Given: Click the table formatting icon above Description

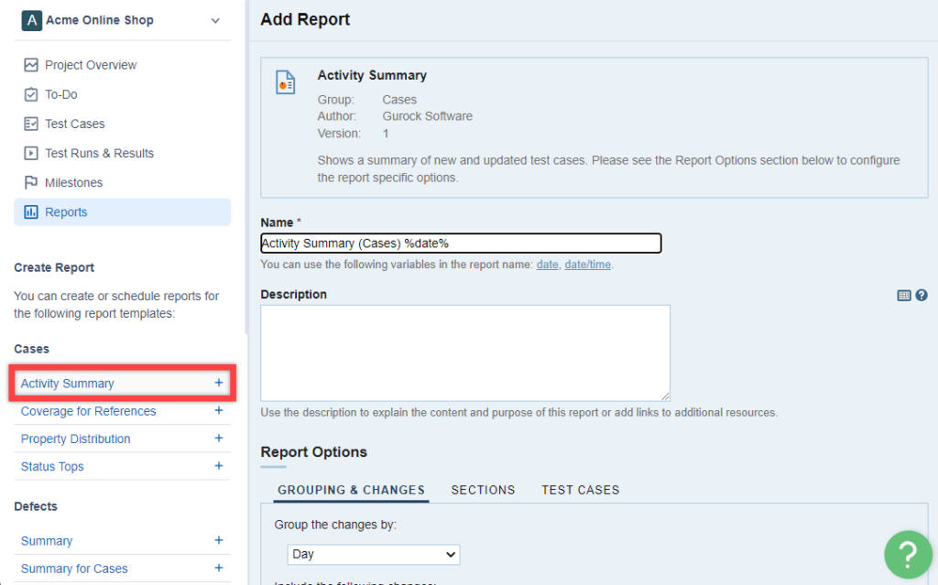Looking at the screenshot, I should [904, 295].
